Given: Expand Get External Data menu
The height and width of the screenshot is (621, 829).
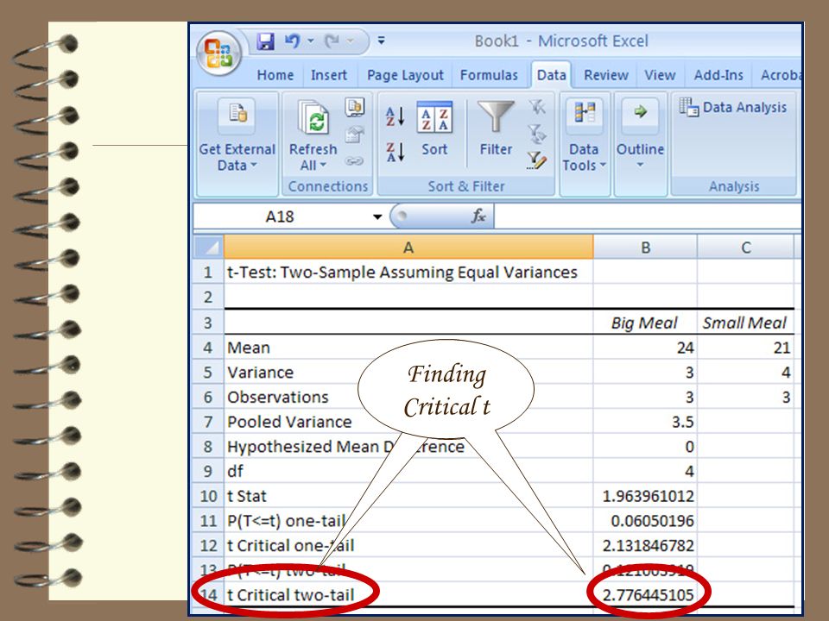Looking at the screenshot, I should (237, 135).
